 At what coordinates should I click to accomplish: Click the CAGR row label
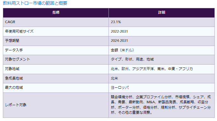click(10, 22)
